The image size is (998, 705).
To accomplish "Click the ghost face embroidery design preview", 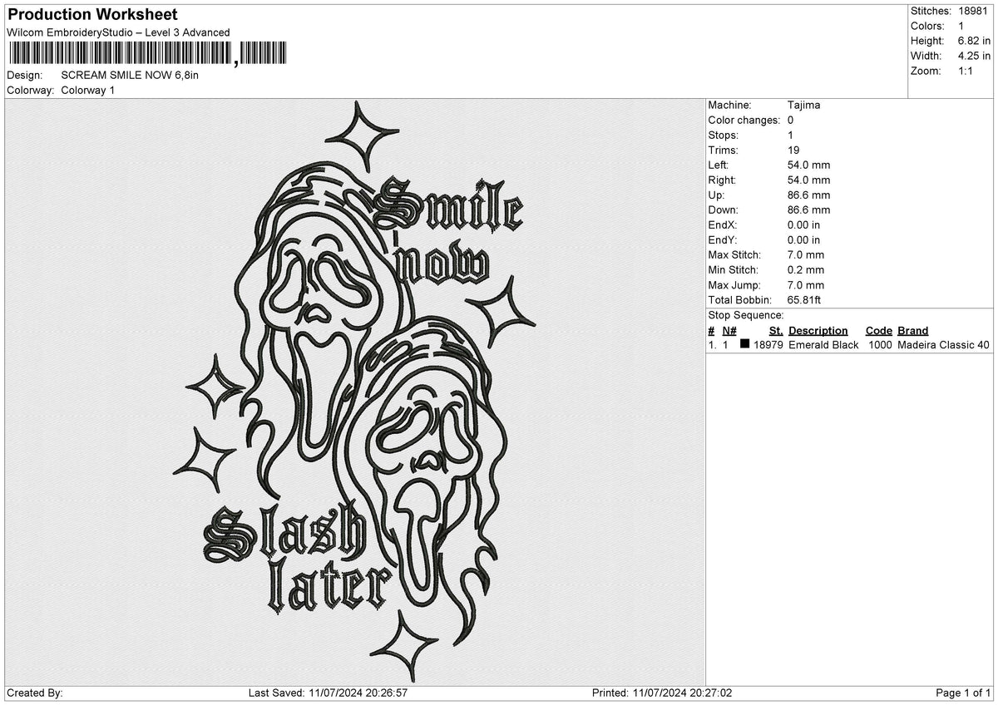I will click(355, 392).
